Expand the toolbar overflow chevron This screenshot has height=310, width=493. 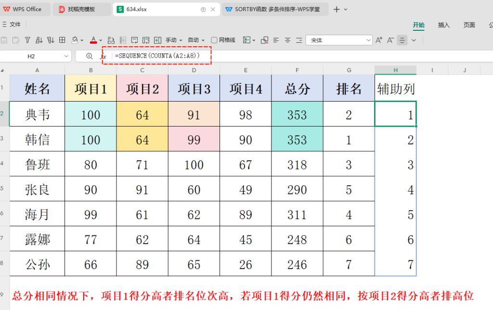click(x=414, y=40)
